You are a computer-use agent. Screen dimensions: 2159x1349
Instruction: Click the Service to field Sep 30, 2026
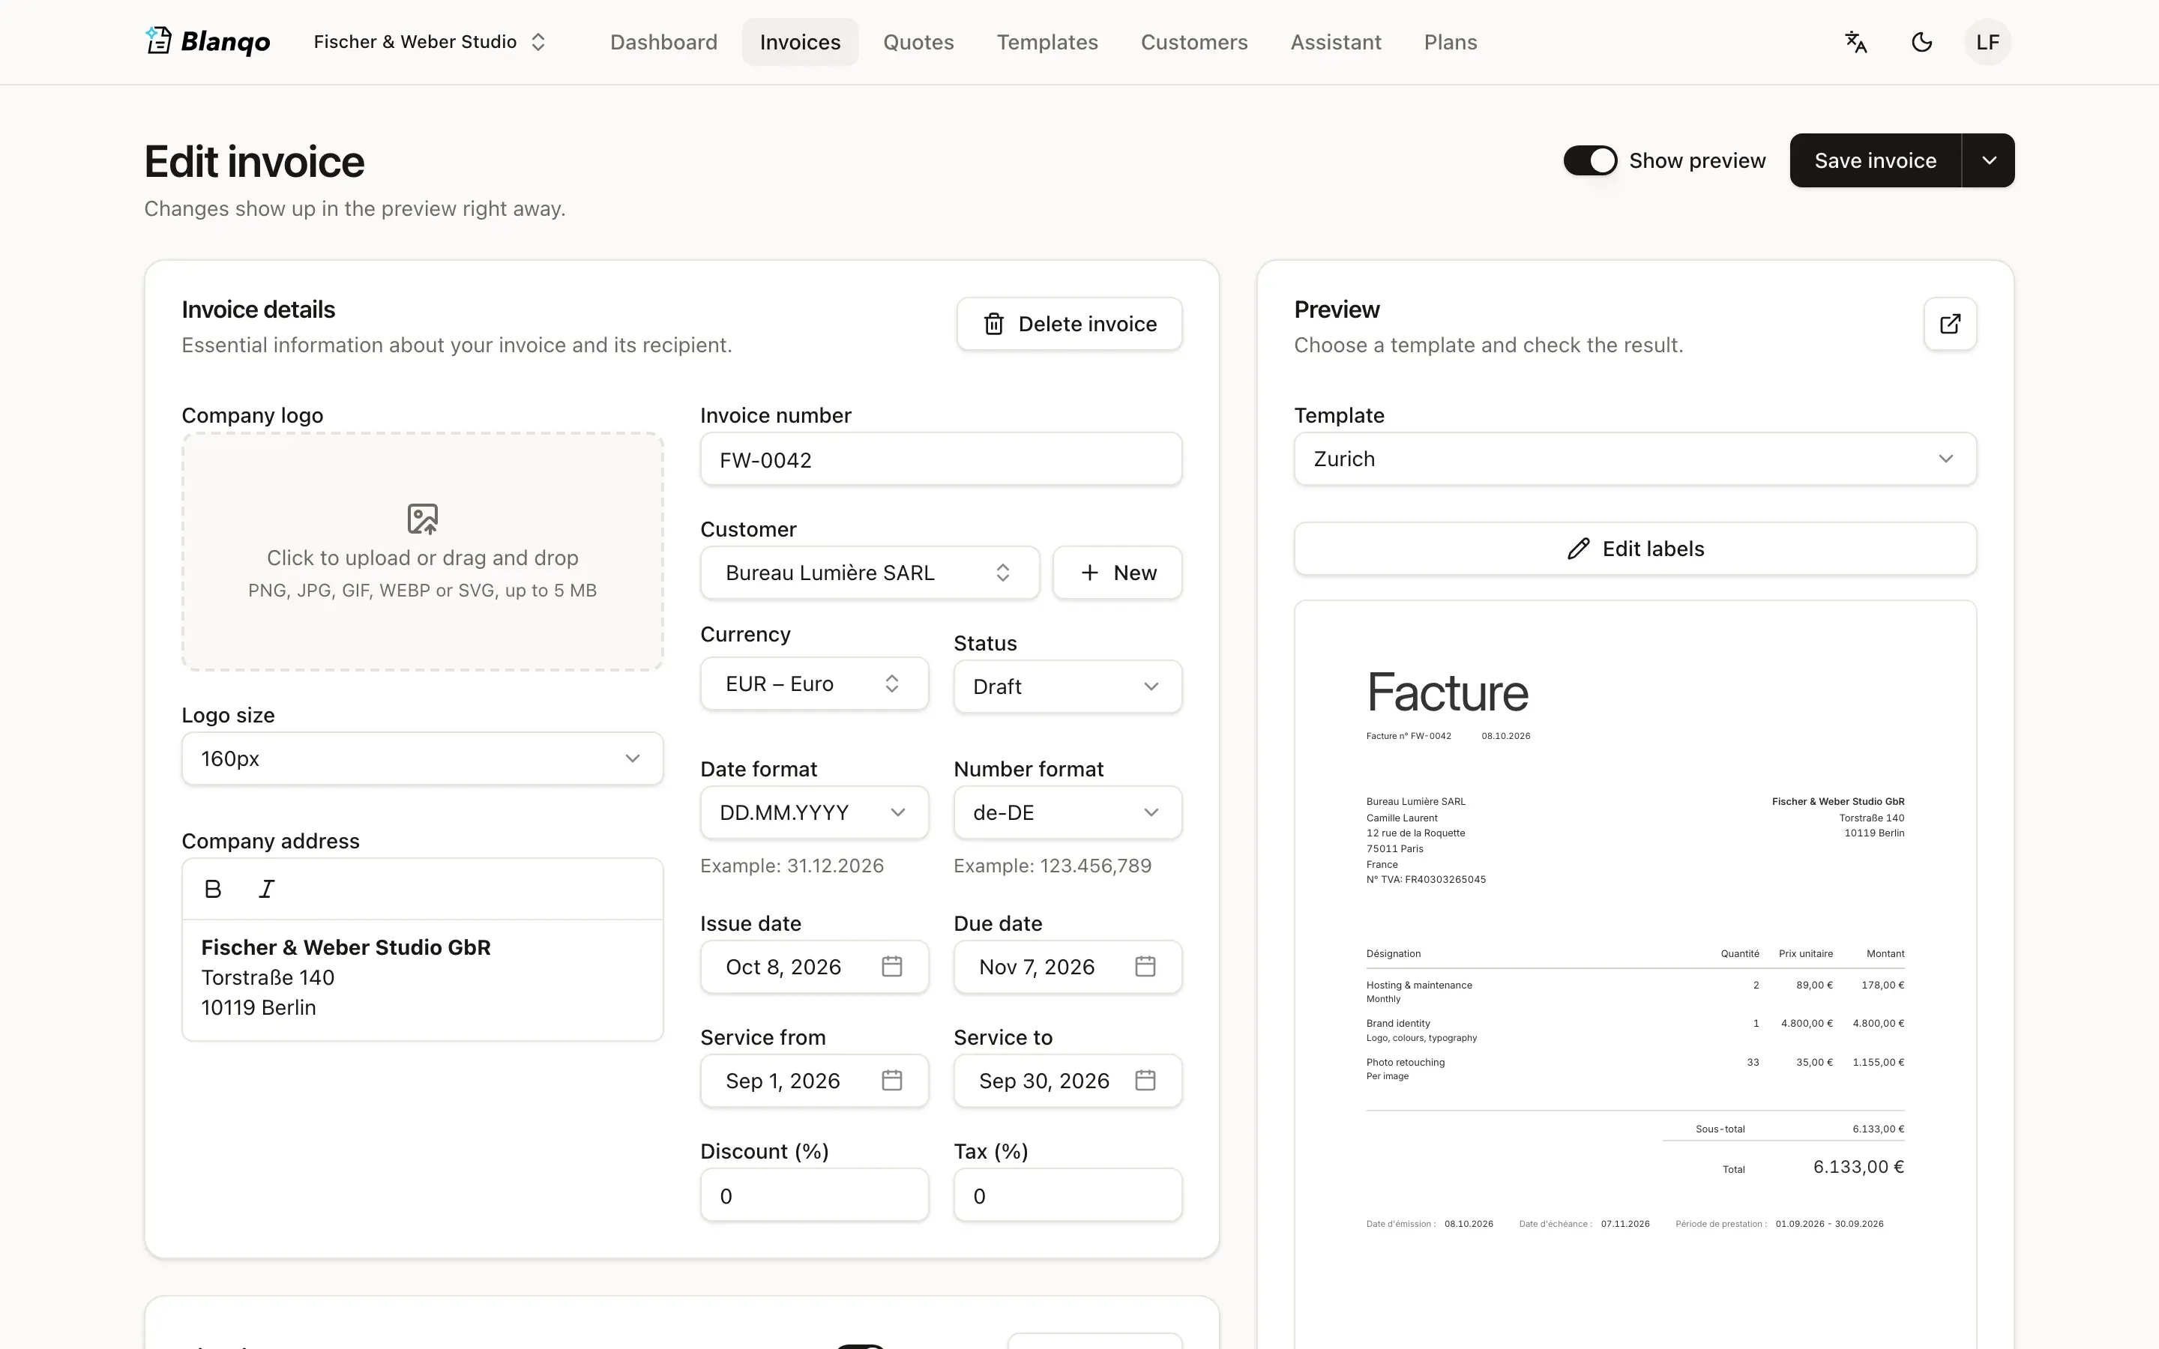(1068, 1081)
